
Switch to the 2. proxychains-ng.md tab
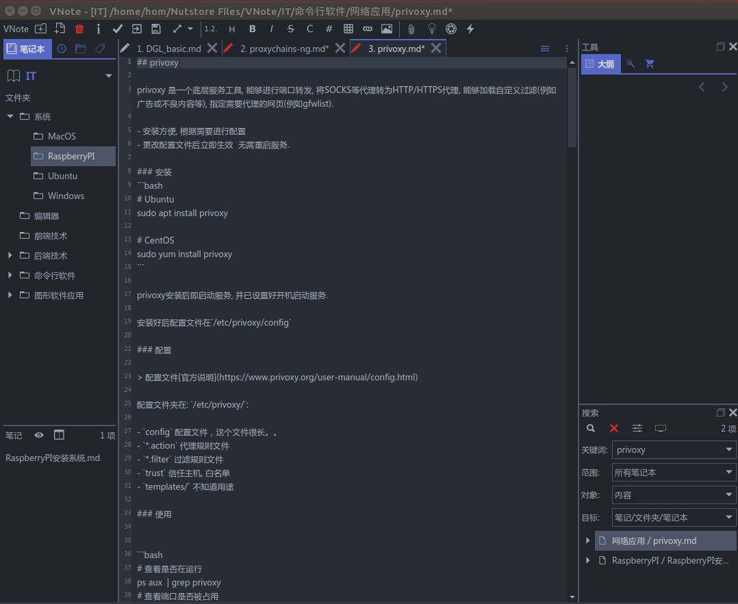pyautogui.click(x=284, y=49)
